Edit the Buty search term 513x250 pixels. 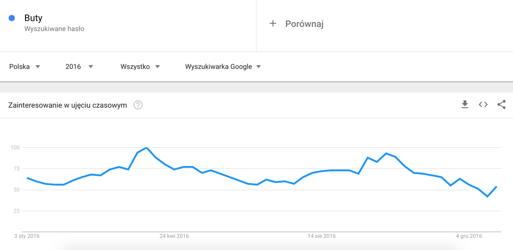tap(33, 18)
